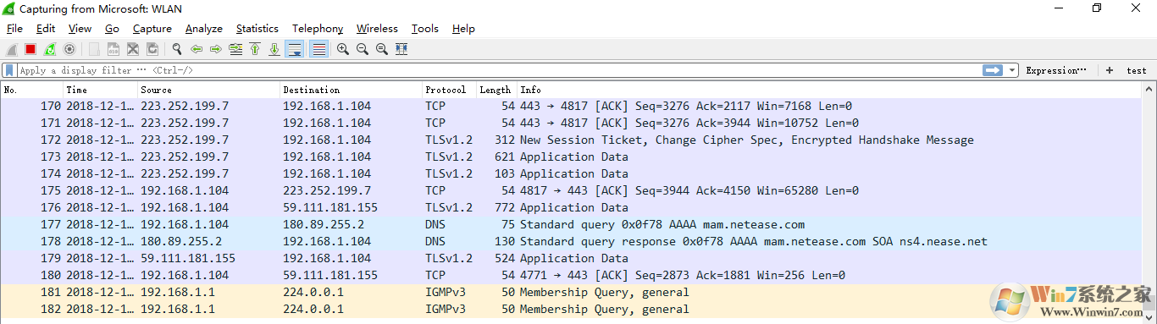Apply the saved 'test' filter button
The image size is (1157, 324).
pyautogui.click(x=1136, y=70)
